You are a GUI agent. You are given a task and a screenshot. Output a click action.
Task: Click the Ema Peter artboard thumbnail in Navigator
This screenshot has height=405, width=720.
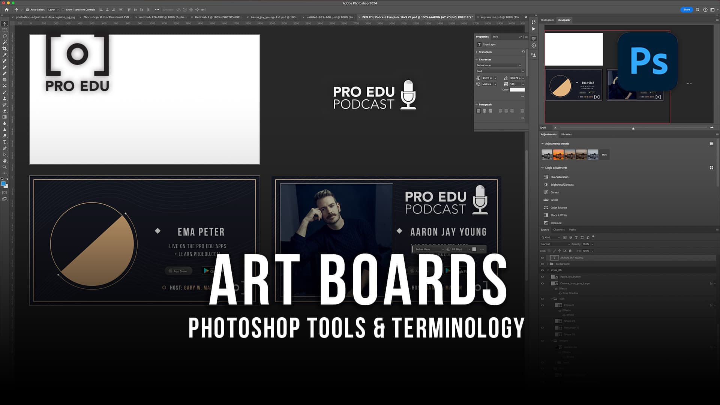click(x=574, y=85)
